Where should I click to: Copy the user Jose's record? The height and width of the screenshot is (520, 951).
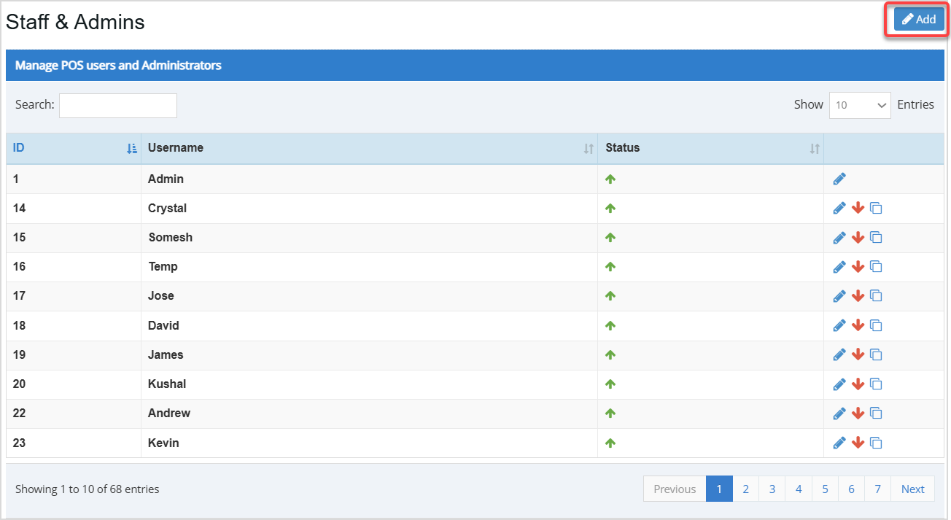875,295
